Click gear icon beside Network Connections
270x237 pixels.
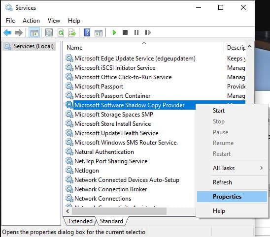(x=69, y=198)
